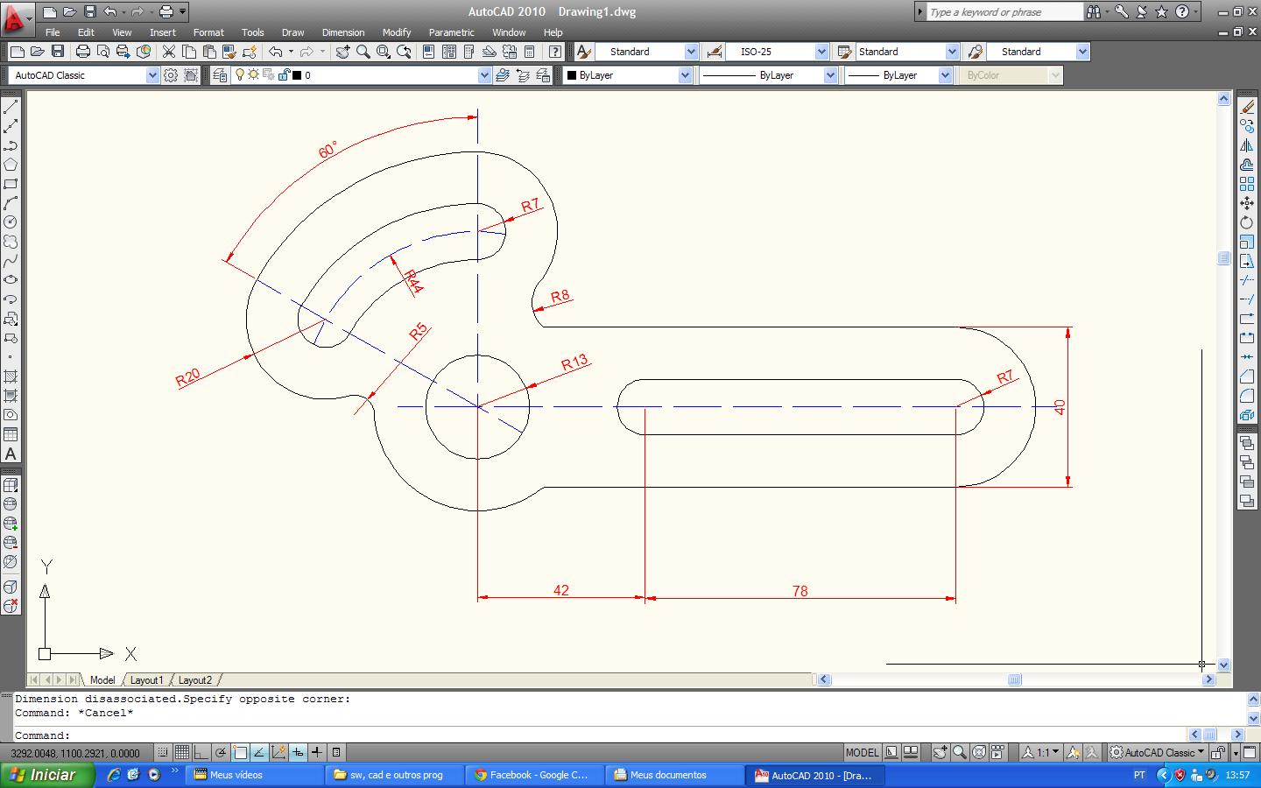Enable Ortho mode

[202, 752]
